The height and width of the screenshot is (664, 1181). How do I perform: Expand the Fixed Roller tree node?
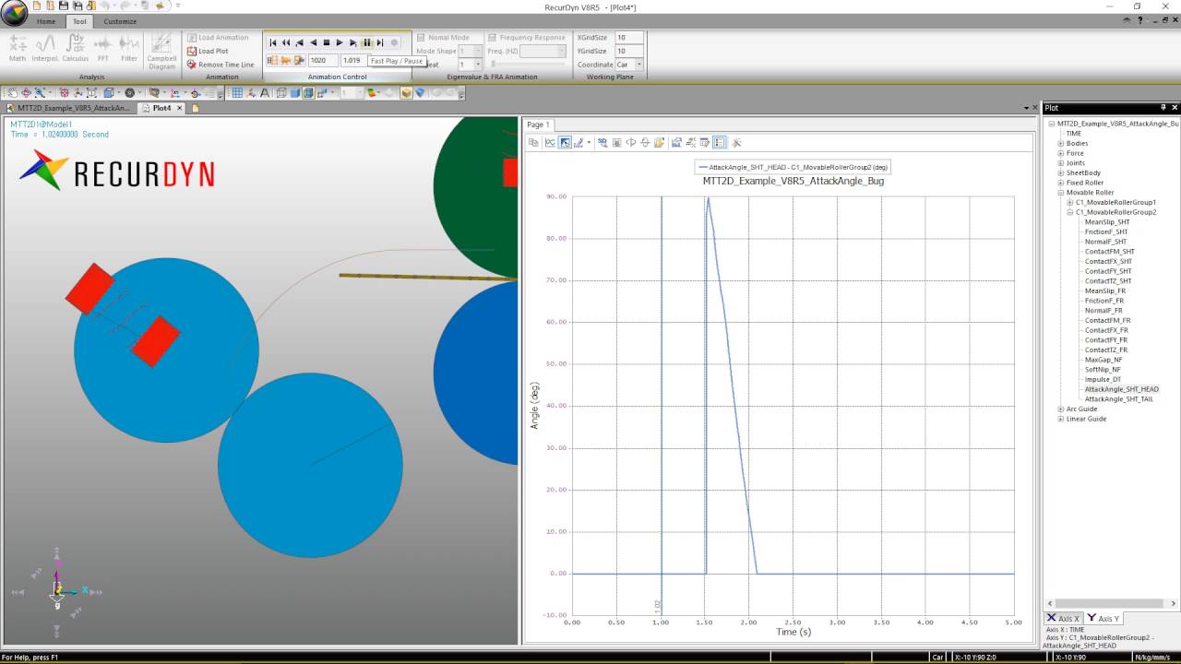click(1061, 183)
